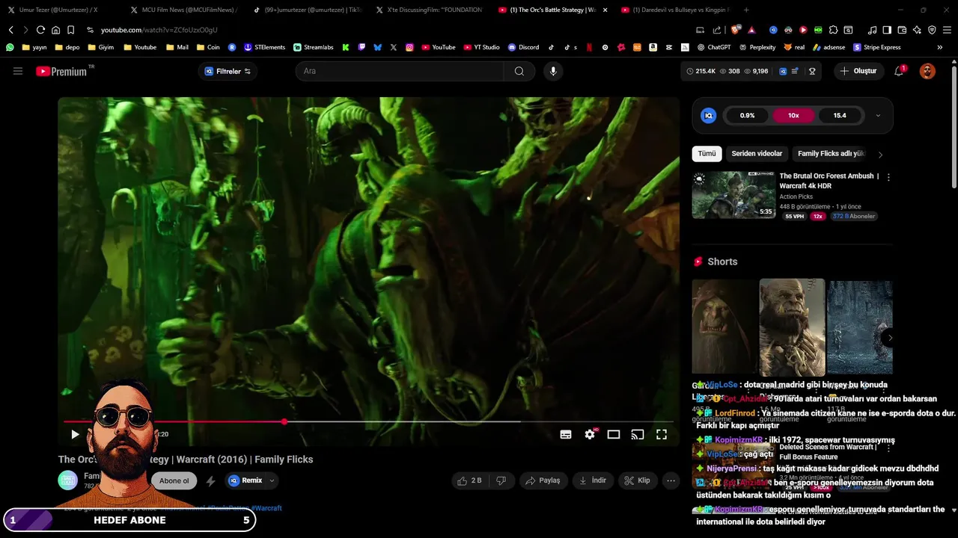The width and height of the screenshot is (958, 538).
Task: Select the Tümü filter chip
Action: (707, 154)
